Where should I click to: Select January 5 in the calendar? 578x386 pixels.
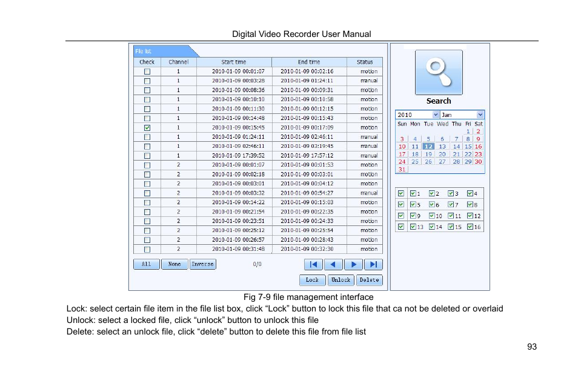tap(428, 139)
